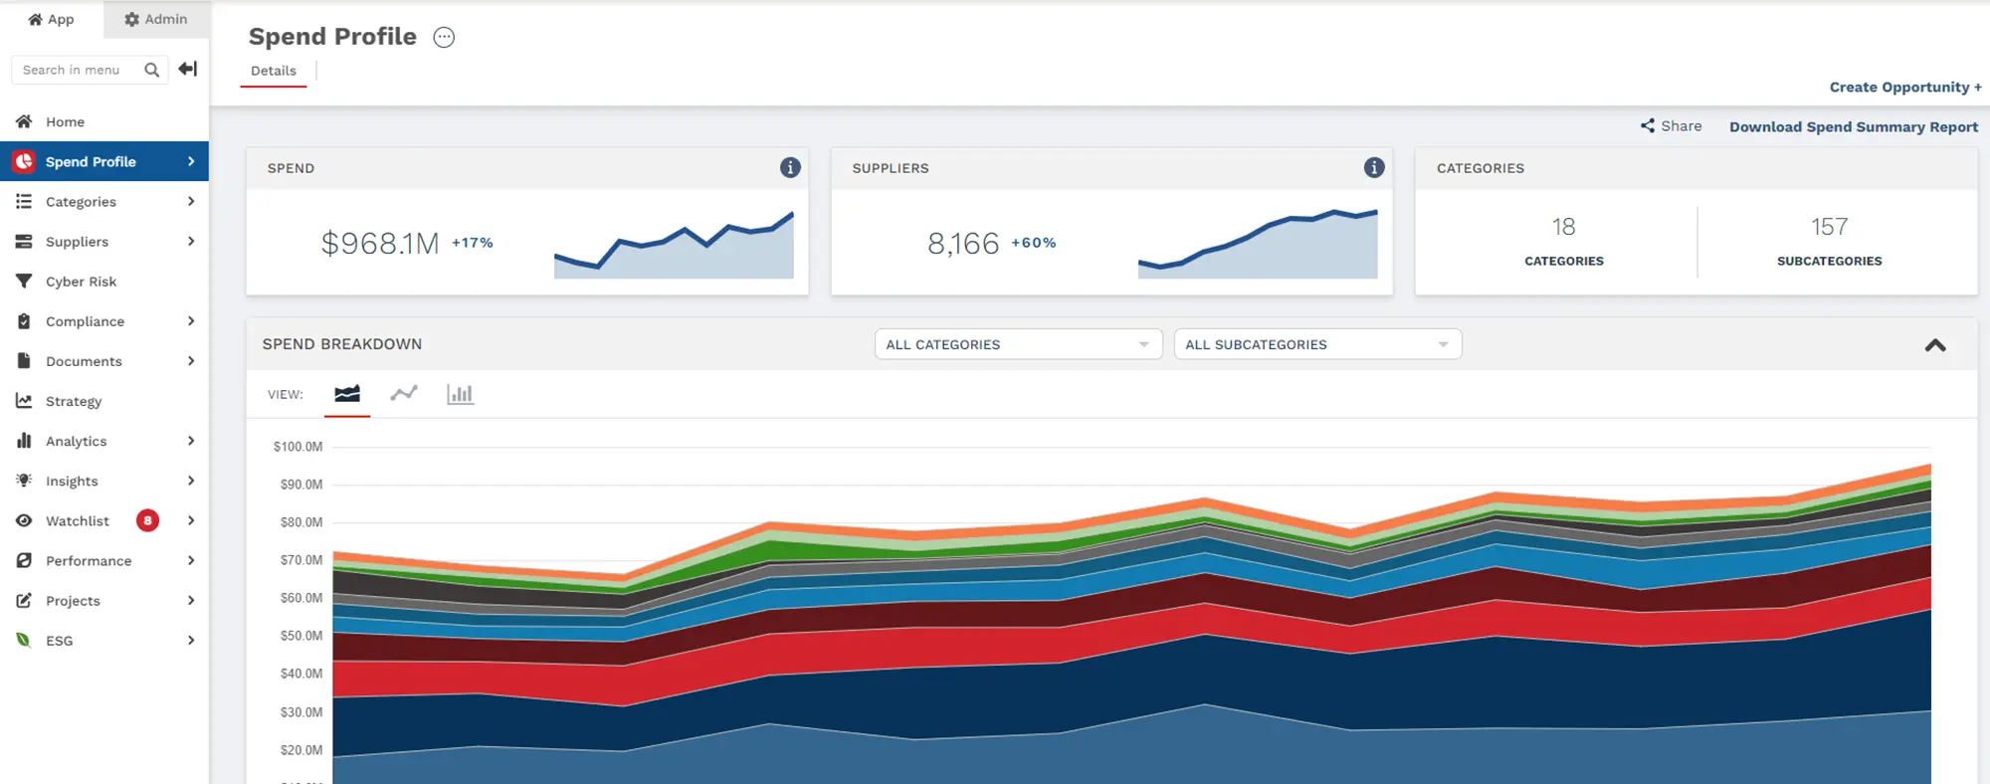Download Spend Summary Report

[1853, 126]
